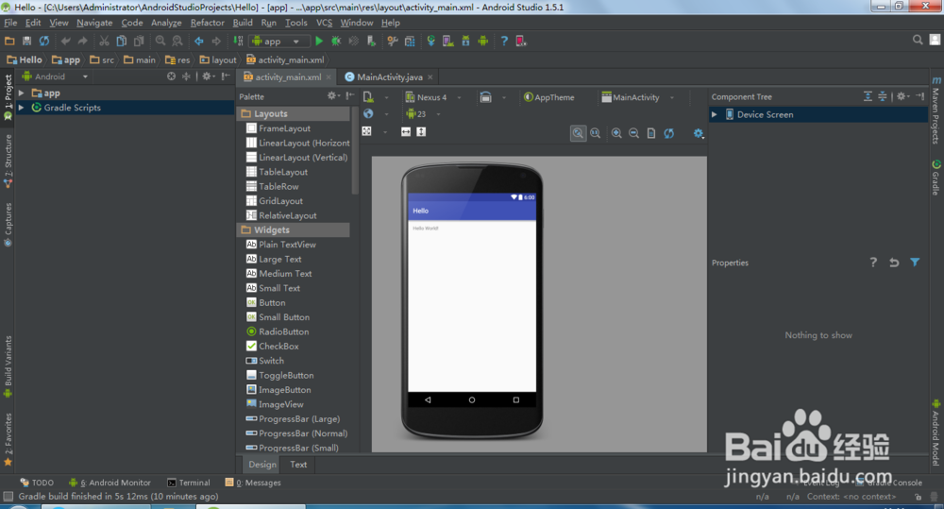Image resolution: width=944 pixels, height=509 pixels.
Task: Switch to the Text editor tab
Action: pyautogui.click(x=298, y=465)
